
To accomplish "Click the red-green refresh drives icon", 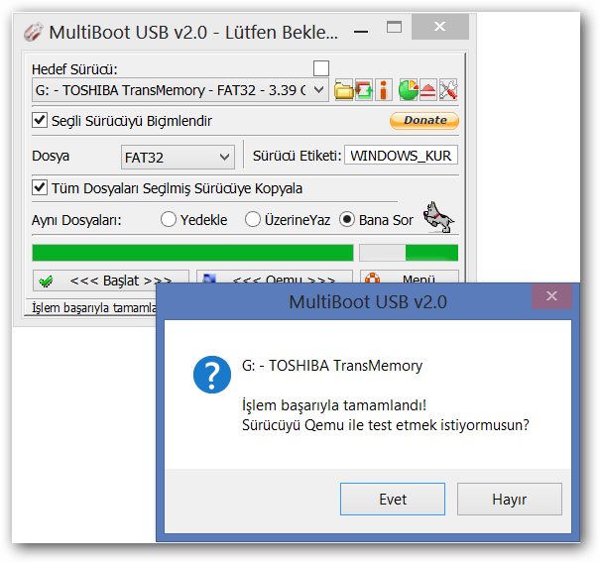I will click(364, 90).
